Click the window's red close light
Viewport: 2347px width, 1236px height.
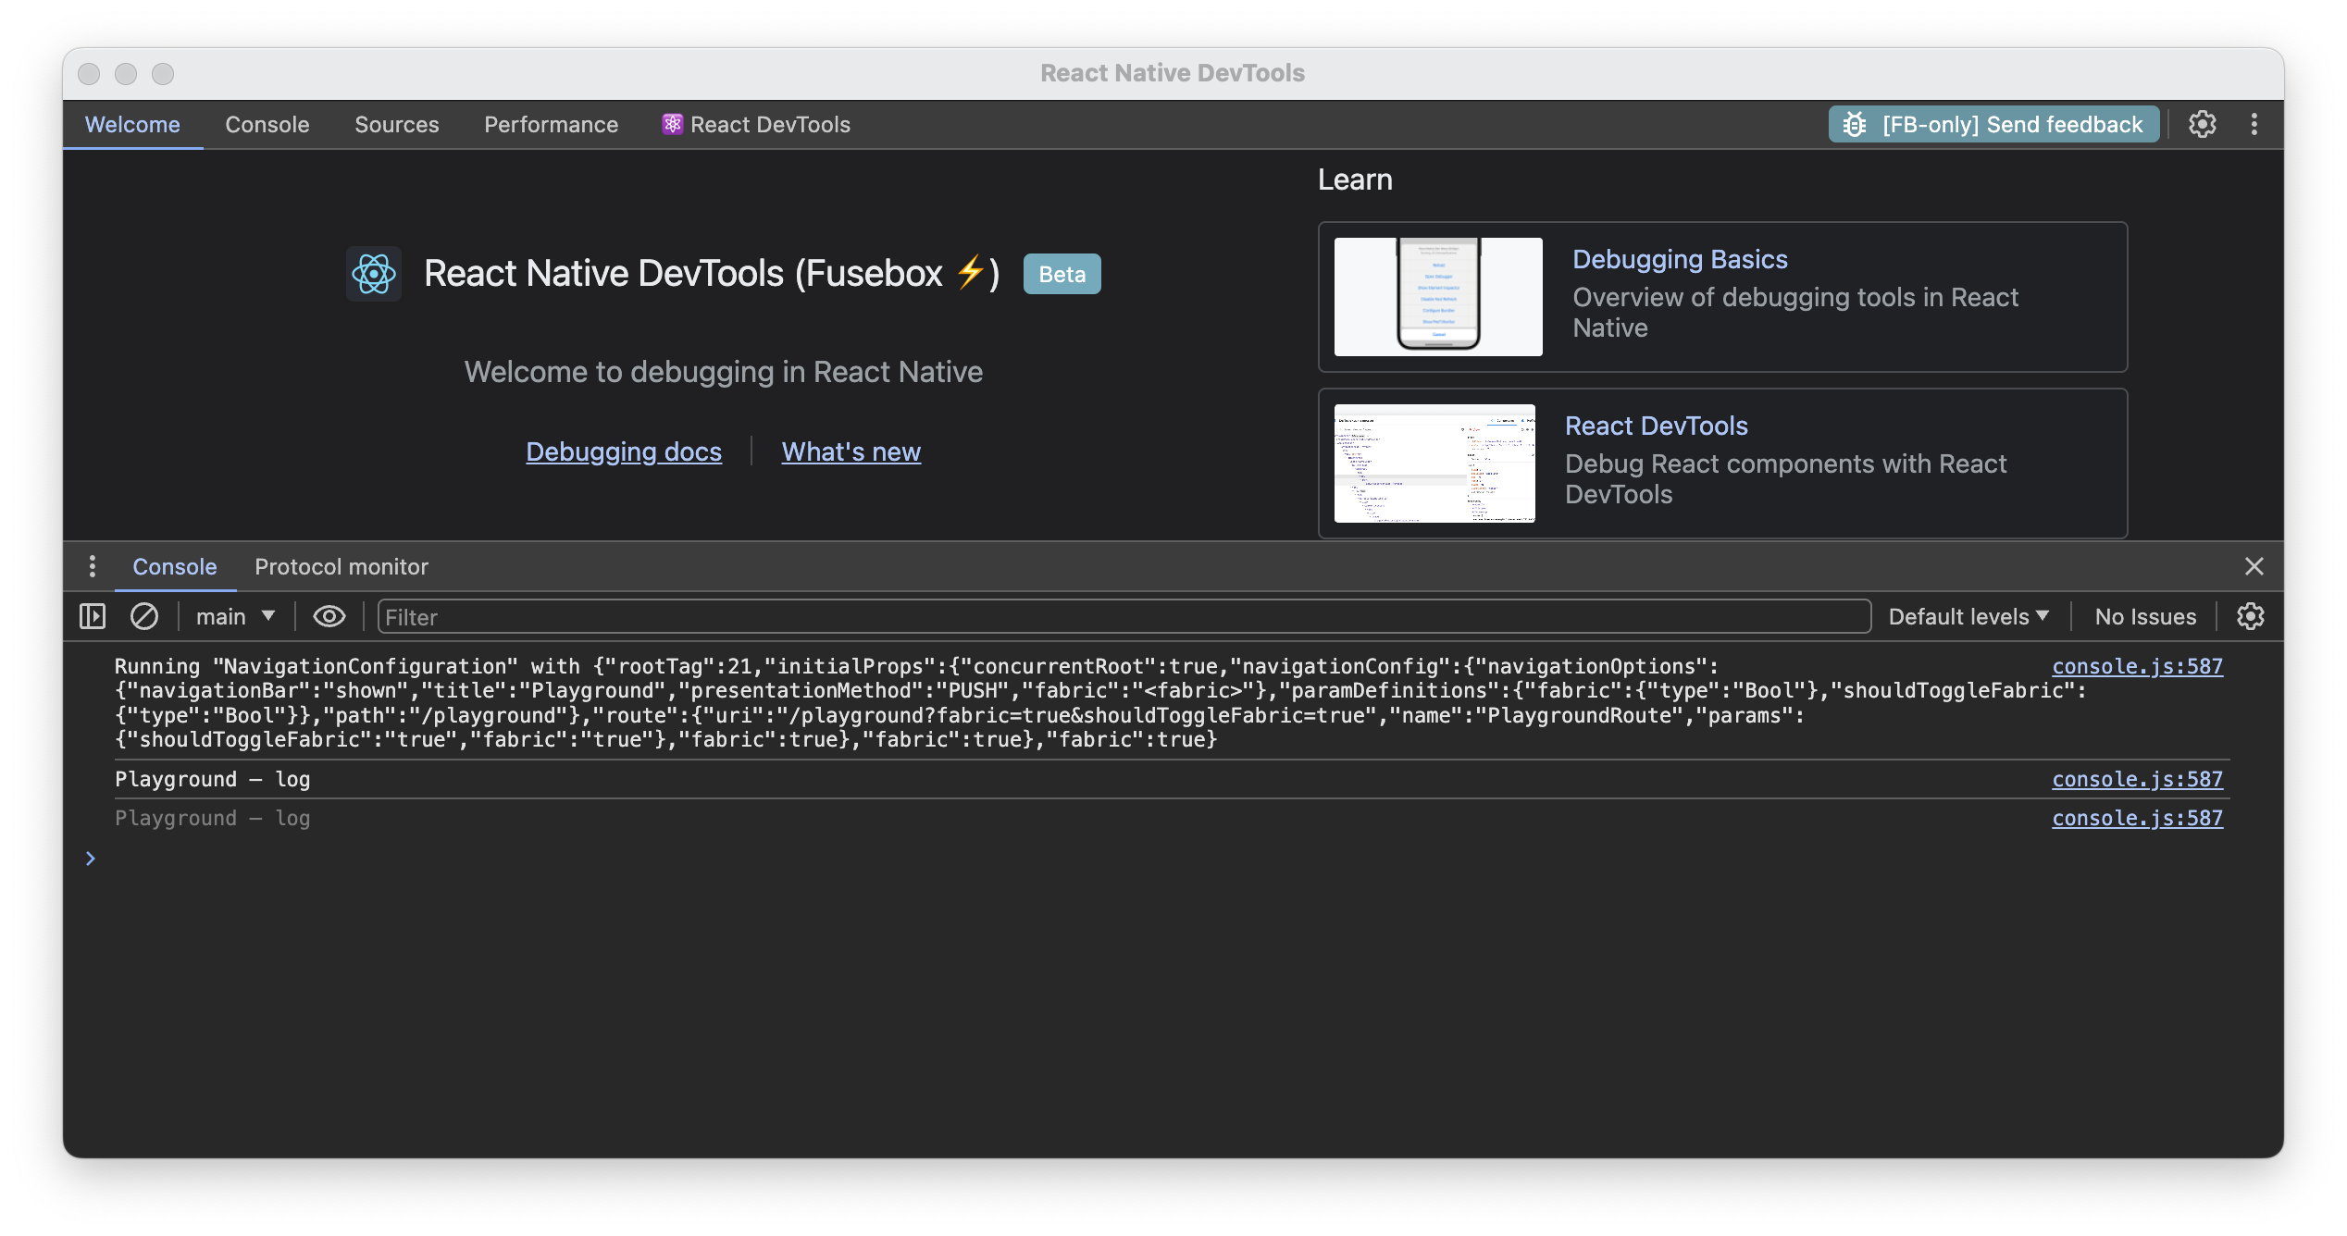pos(89,74)
